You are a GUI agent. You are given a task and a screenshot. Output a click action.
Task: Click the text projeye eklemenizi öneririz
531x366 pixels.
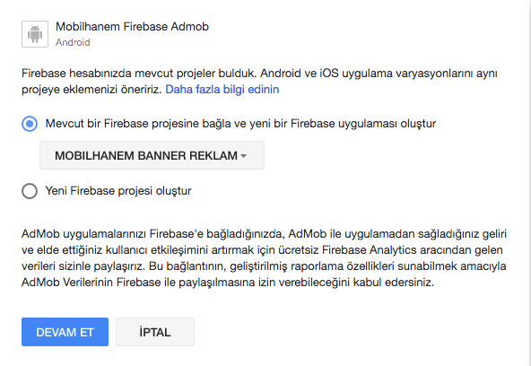(x=91, y=90)
